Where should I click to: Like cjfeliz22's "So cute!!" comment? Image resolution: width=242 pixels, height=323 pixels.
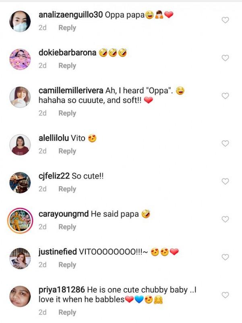225,181
